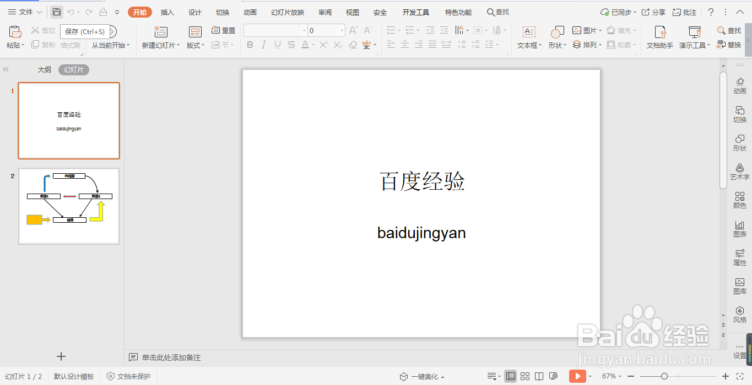Click the pinyin guide 文 icon
752x385 pixels.
pos(367,45)
